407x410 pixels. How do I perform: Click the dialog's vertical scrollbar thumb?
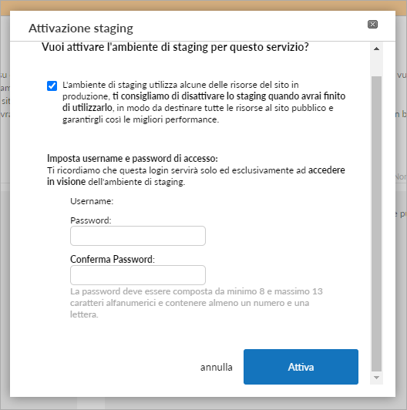point(376,223)
